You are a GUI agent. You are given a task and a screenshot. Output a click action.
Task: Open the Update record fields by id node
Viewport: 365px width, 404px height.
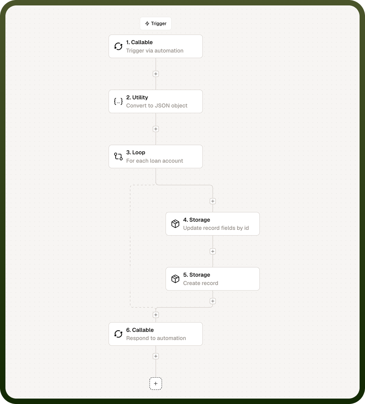coord(213,223)
